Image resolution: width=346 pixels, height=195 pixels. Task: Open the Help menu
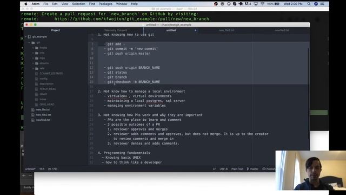pos(134,4)
